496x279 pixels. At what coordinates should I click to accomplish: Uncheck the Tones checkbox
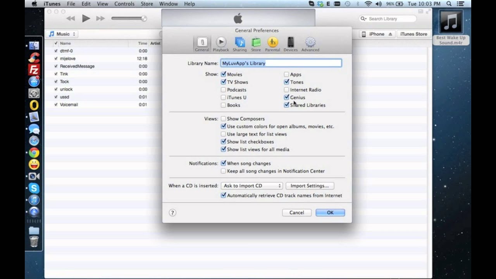click(x=286, y=82)
